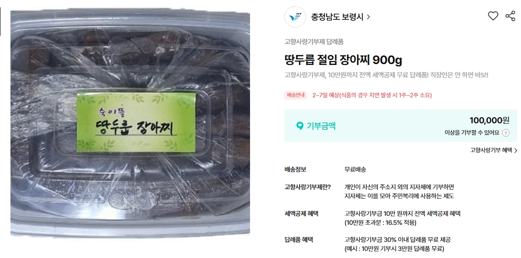Click the Boryeong city logo avatar
Viewport: 521px width, 258px height.
295,17
